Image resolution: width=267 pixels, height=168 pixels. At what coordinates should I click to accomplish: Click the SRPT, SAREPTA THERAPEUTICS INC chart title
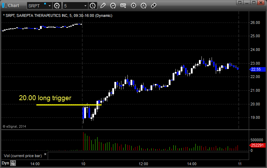coord(58,15)
